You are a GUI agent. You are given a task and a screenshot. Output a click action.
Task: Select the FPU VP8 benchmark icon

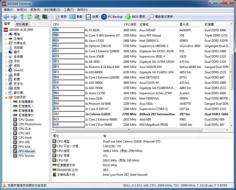15,142
